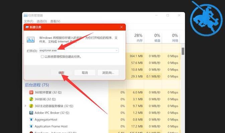Open the 选项(O) menu
Image resolution: width=225 pixels, height=133 pixels.
[41, 21]
